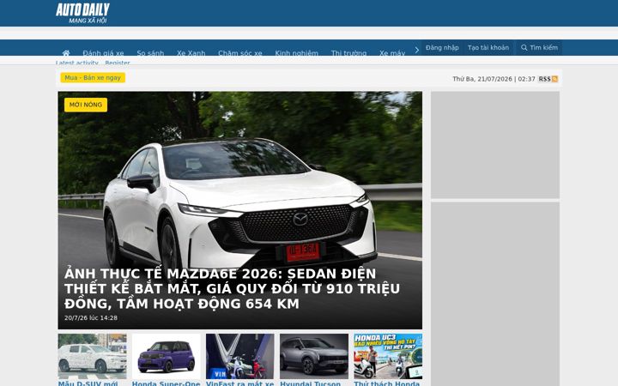
Task: Open the purple Honda Super-One thumbnail
Action: coord(166,357)
